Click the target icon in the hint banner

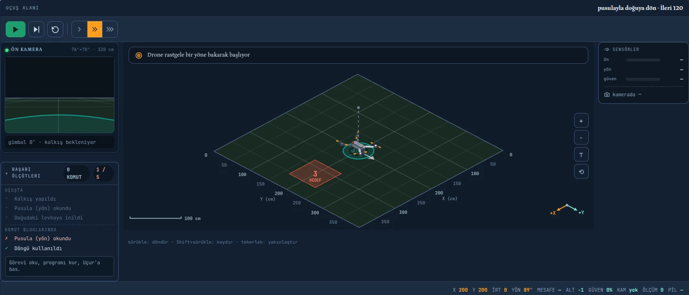tap(139, 55)
